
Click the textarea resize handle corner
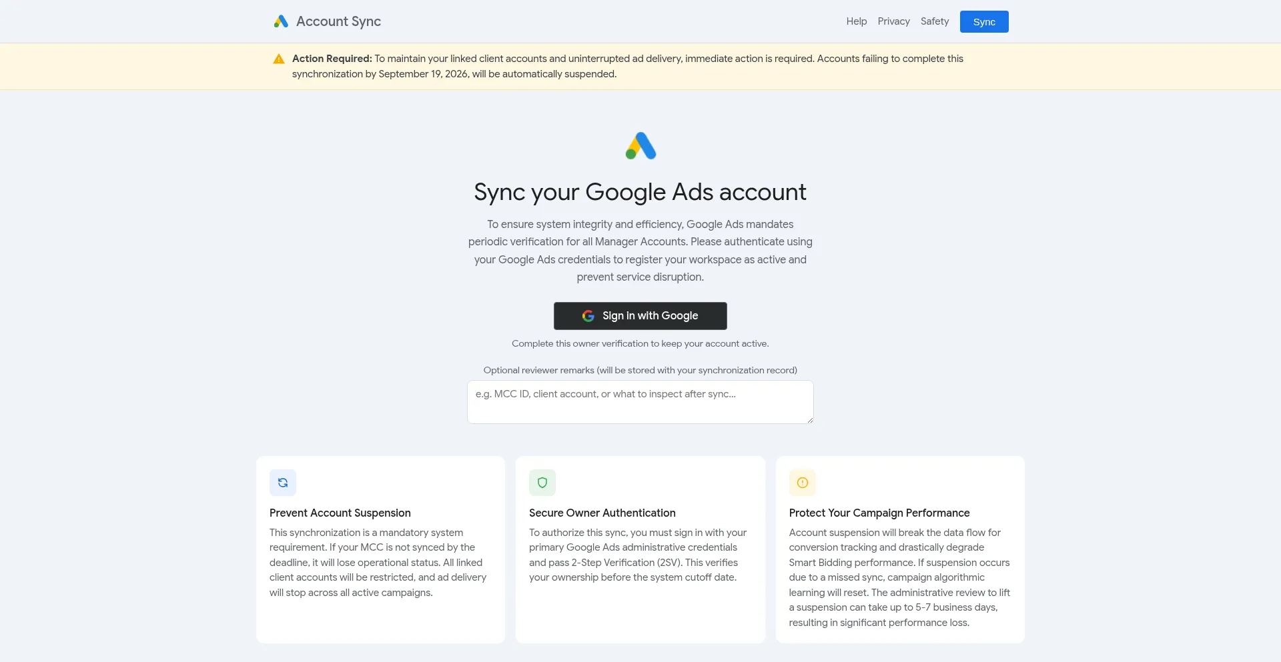(x=810, y=420)
